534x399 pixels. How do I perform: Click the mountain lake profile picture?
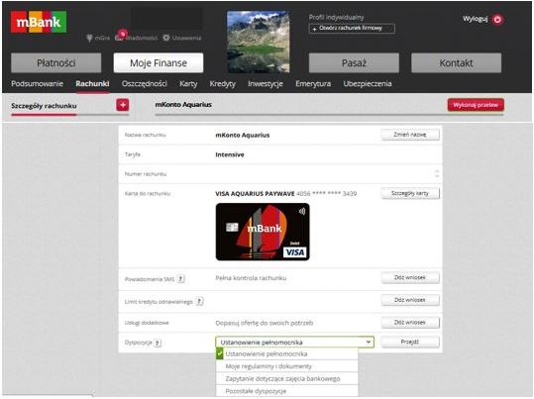click(x=259, y=42)
